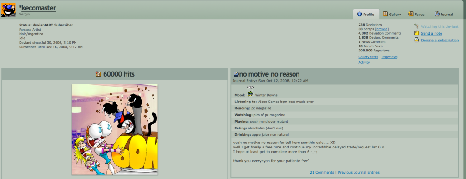Open the Faves tab

pos(416,14)
